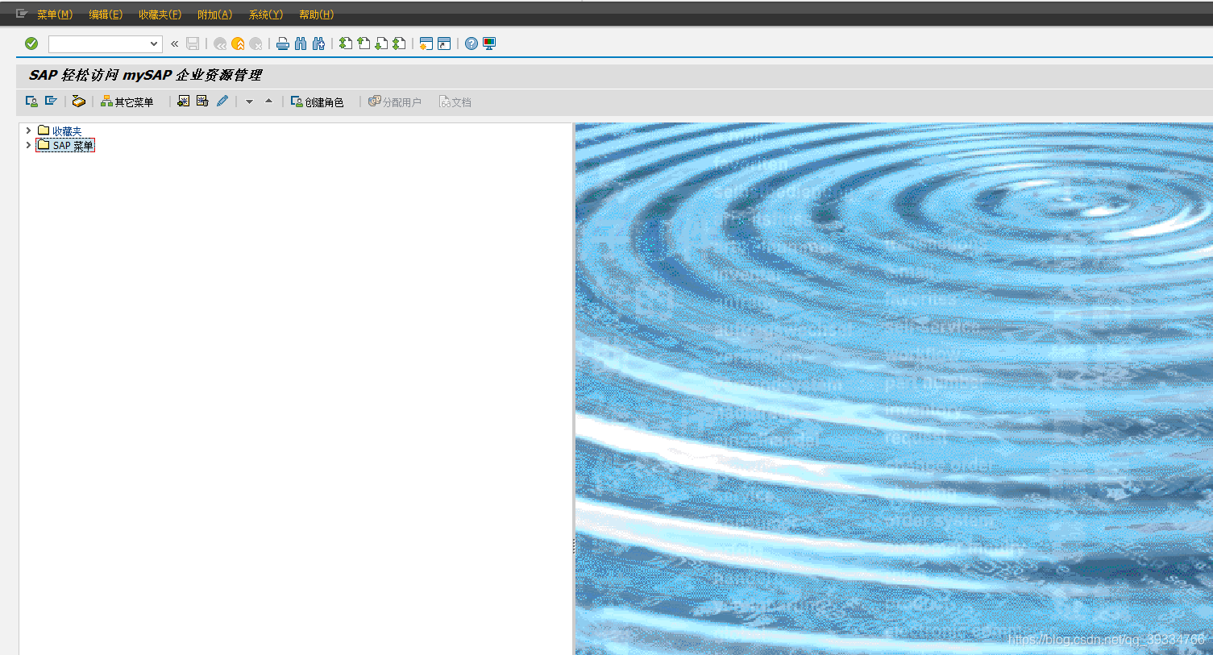Open the 收藏夹(F) menu

[x=160, y=15]
